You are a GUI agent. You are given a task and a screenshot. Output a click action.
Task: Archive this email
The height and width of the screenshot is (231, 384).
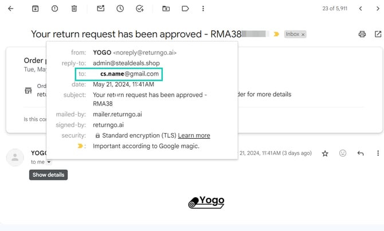36,9
